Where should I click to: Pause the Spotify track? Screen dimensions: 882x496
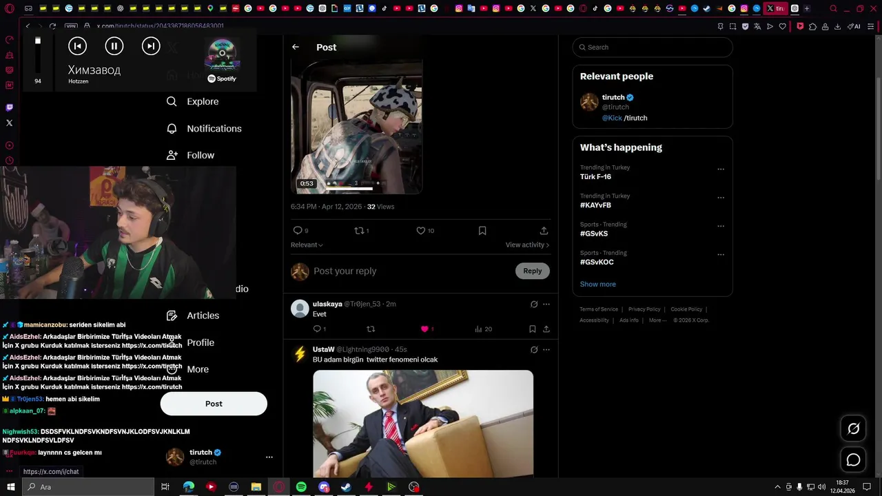[x=114, y=46]
